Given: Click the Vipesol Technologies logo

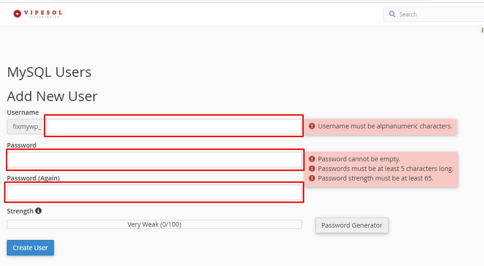Looking at the screenshot, I should tap(38, 14).
